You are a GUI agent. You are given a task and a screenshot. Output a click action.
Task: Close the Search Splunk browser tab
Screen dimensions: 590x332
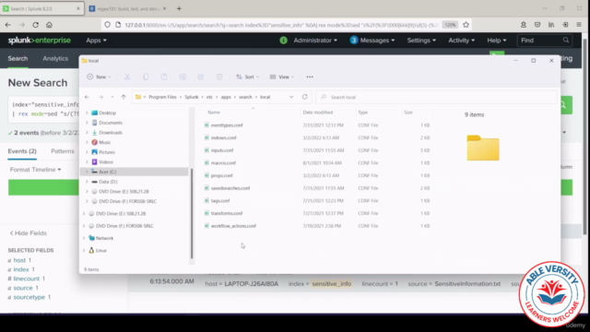[77, 8]
